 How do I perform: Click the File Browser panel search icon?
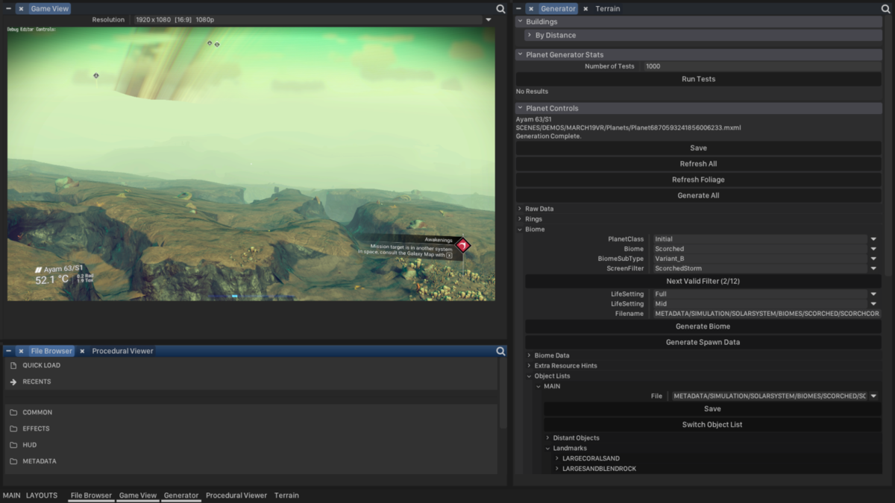(500, 351)
